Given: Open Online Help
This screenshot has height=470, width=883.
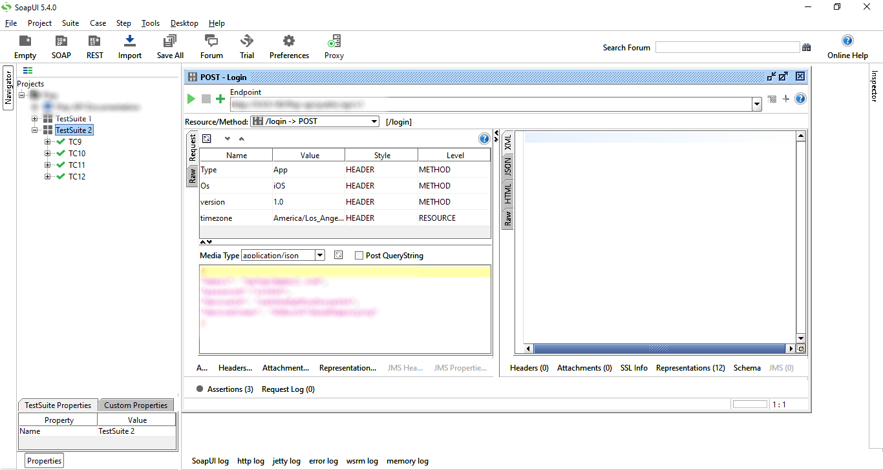Looking at the screenshot, I should click(x=847, y=45).
